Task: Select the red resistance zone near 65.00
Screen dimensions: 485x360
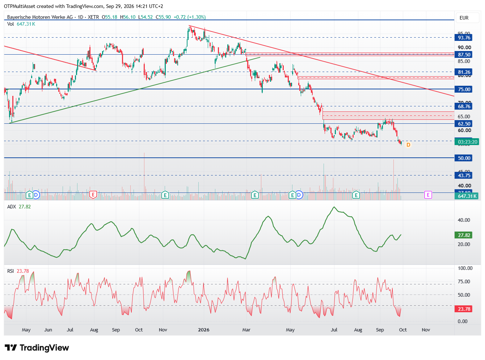Action: (388, 115)
